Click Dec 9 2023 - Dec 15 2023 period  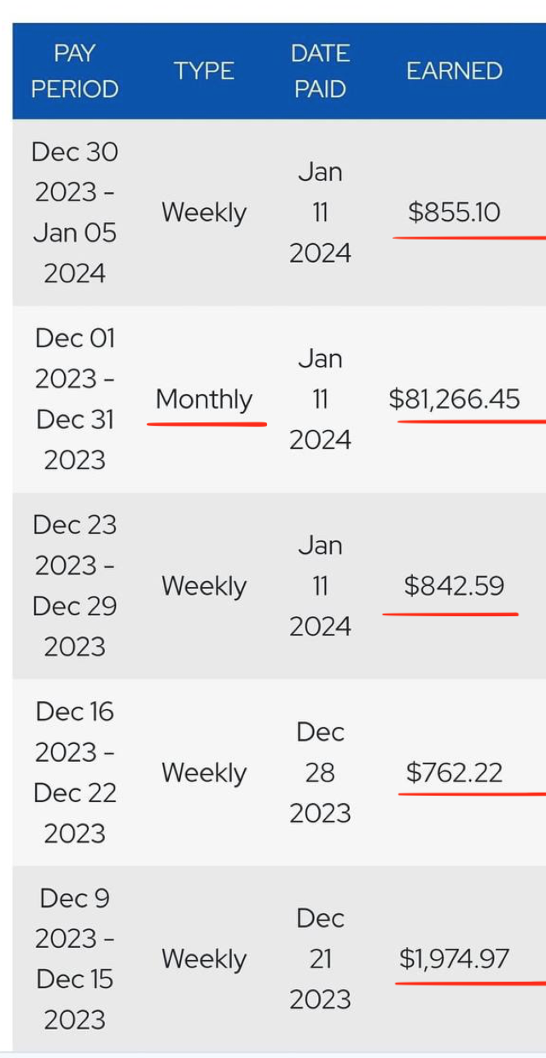click(75, 959)
